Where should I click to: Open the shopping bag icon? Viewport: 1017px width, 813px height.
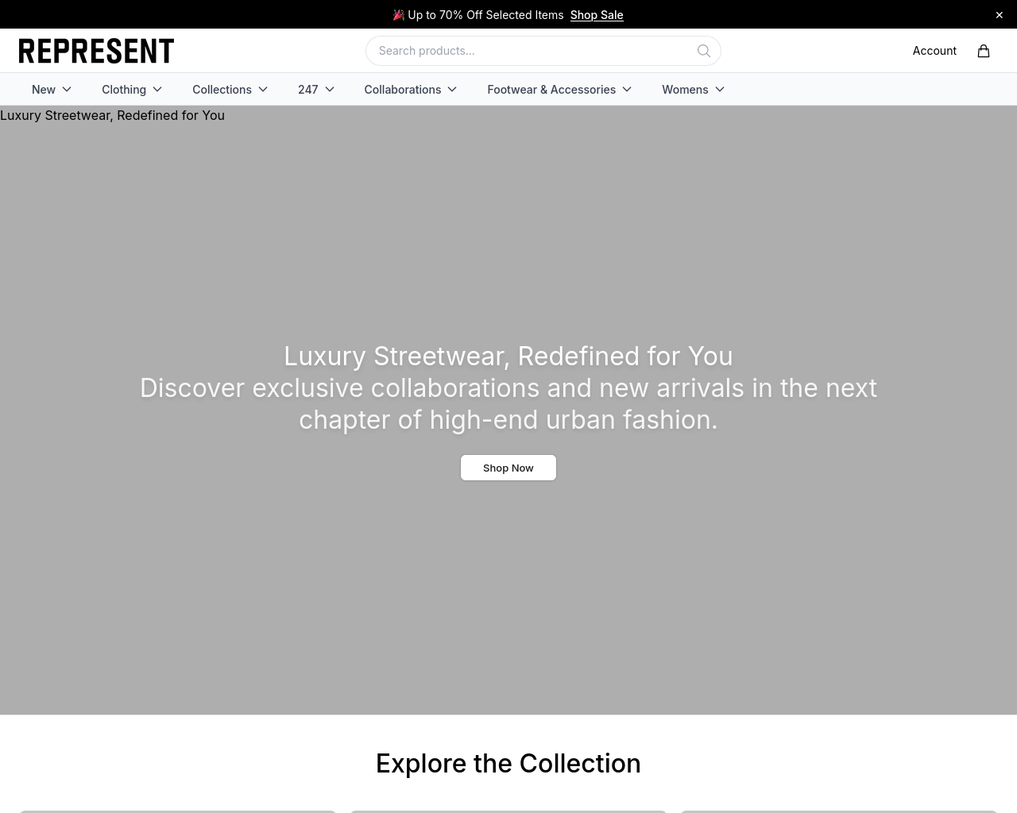[x=984, y=51]
